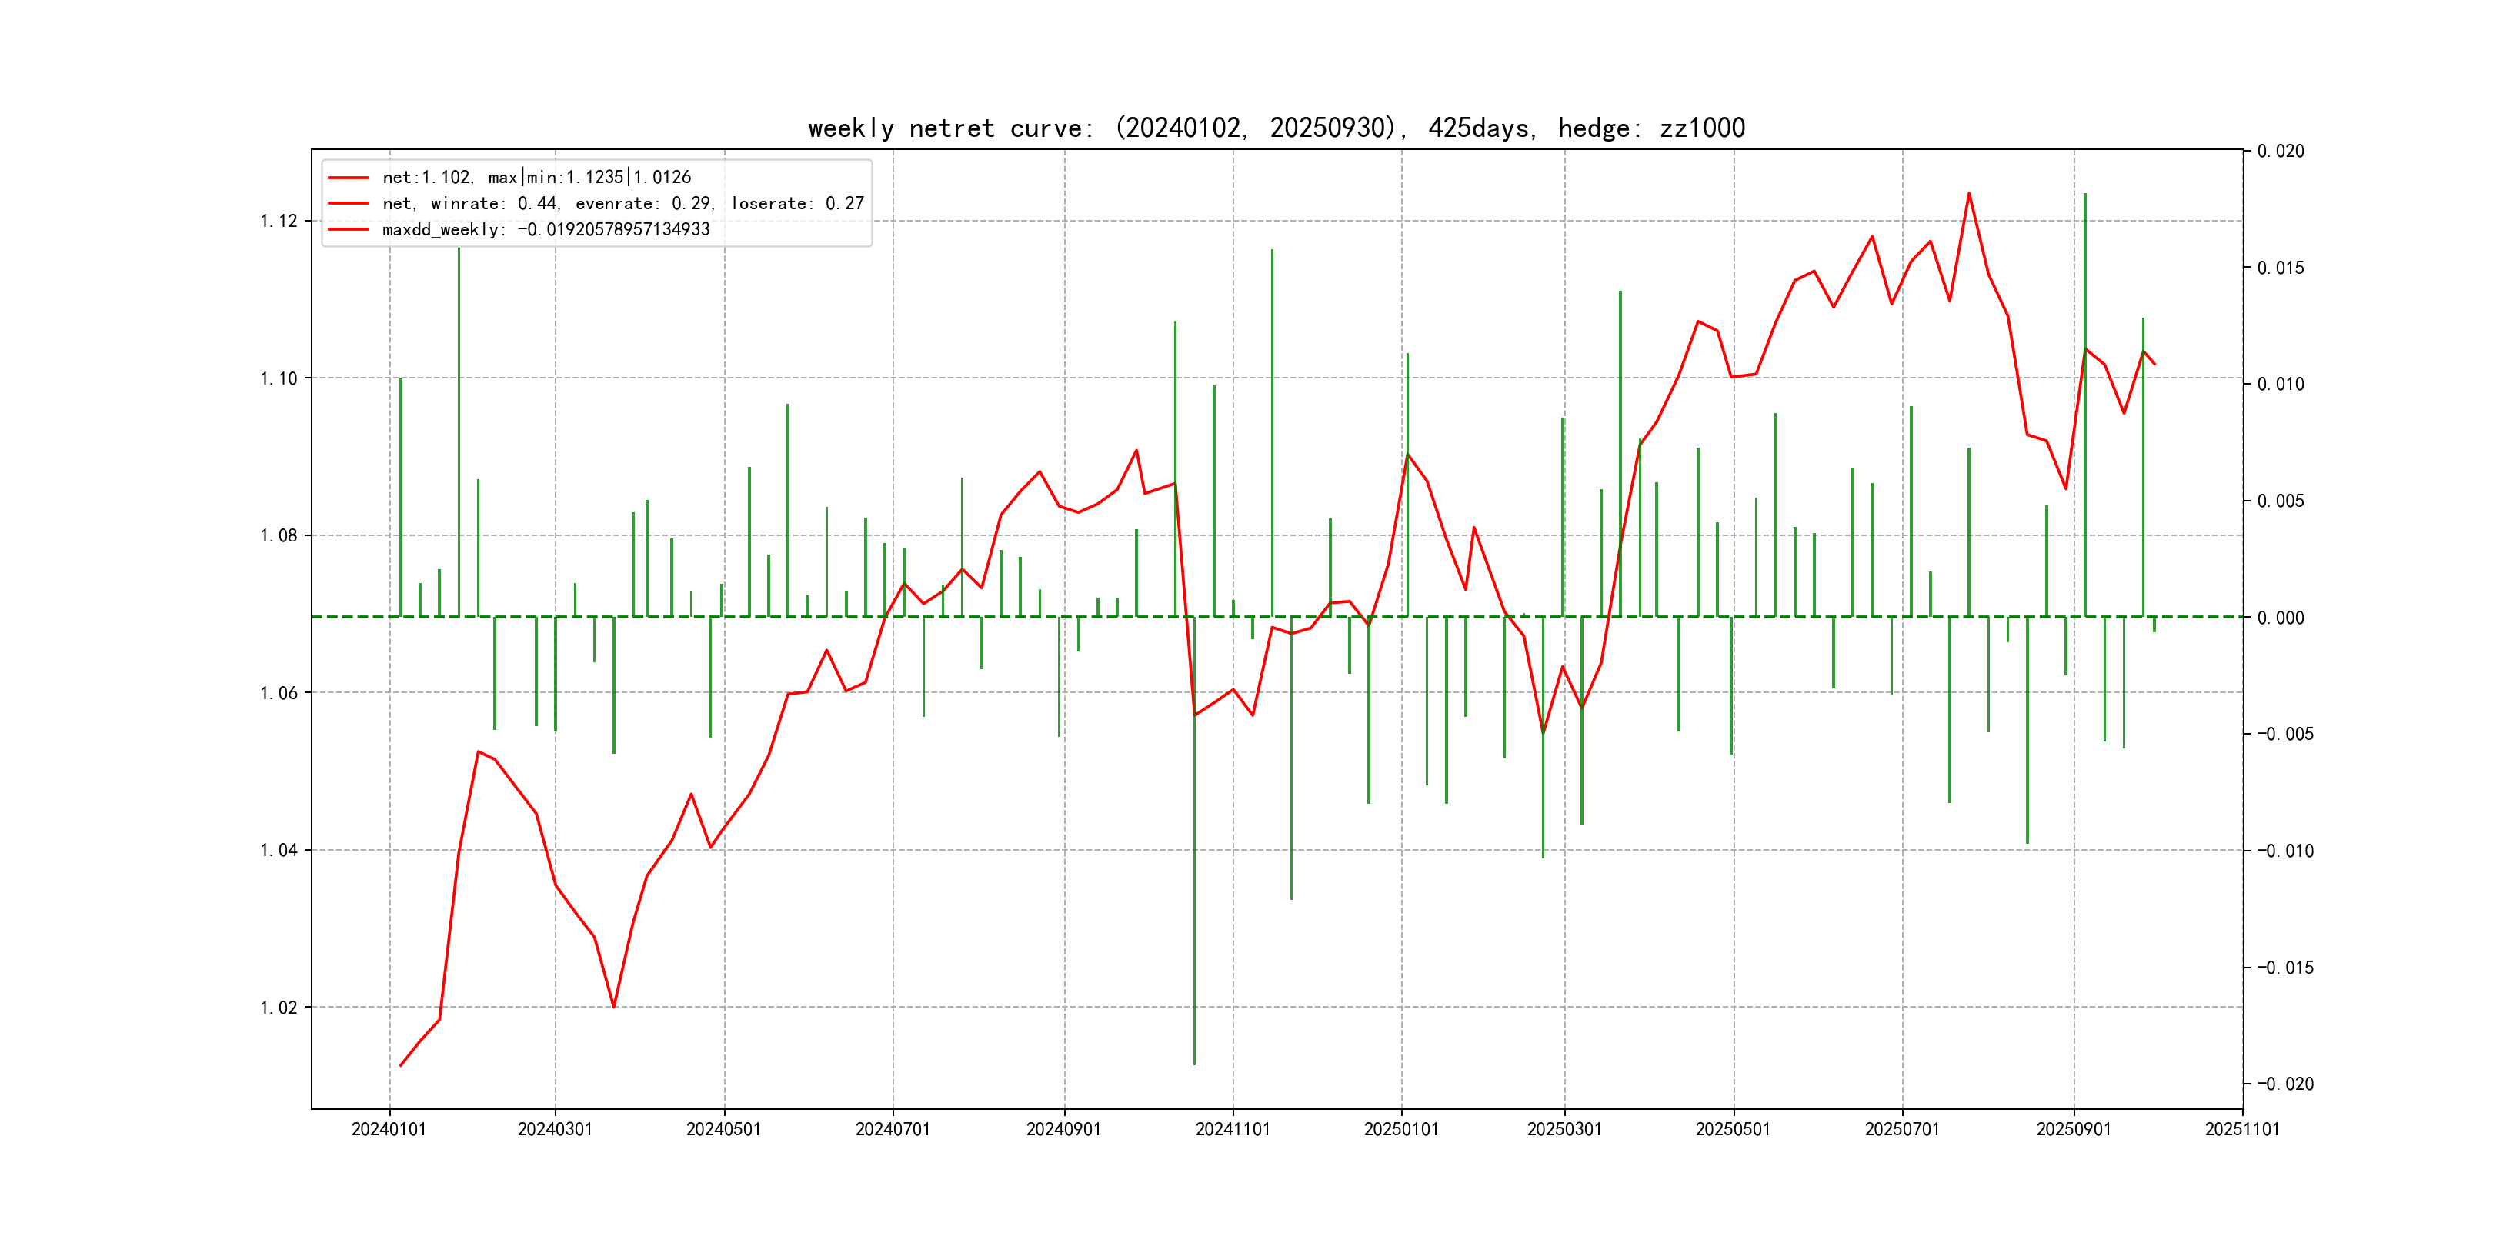Viewport: 2493px width, 1246px height.
Task: Click the 20251101 x-axis date label
Action: point(2241,1129)
